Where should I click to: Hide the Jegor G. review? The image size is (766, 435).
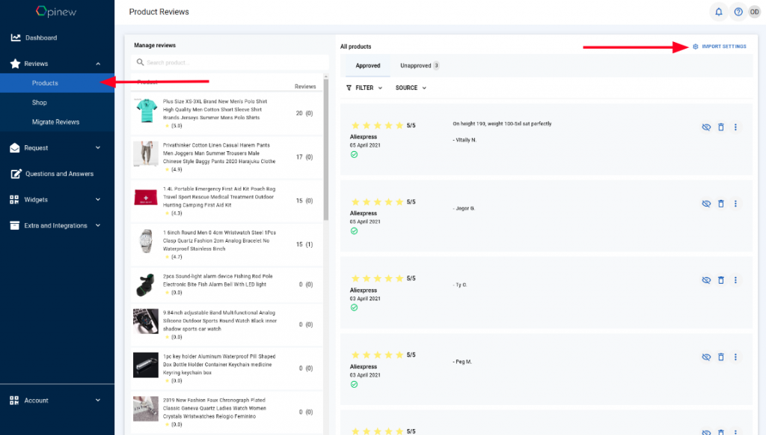click(x=706, y=204)
